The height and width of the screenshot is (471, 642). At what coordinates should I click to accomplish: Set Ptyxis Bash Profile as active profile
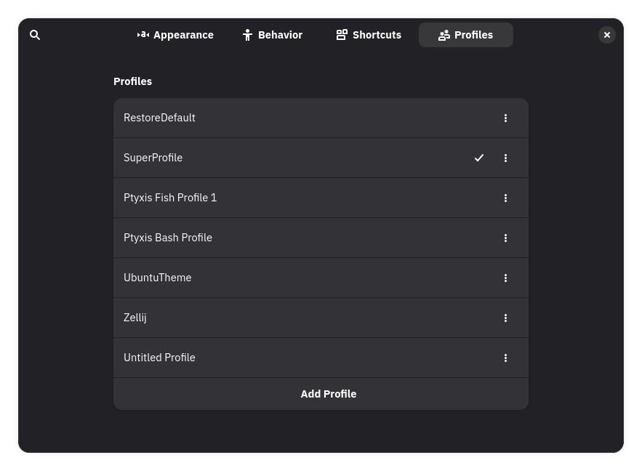(291, 238)
